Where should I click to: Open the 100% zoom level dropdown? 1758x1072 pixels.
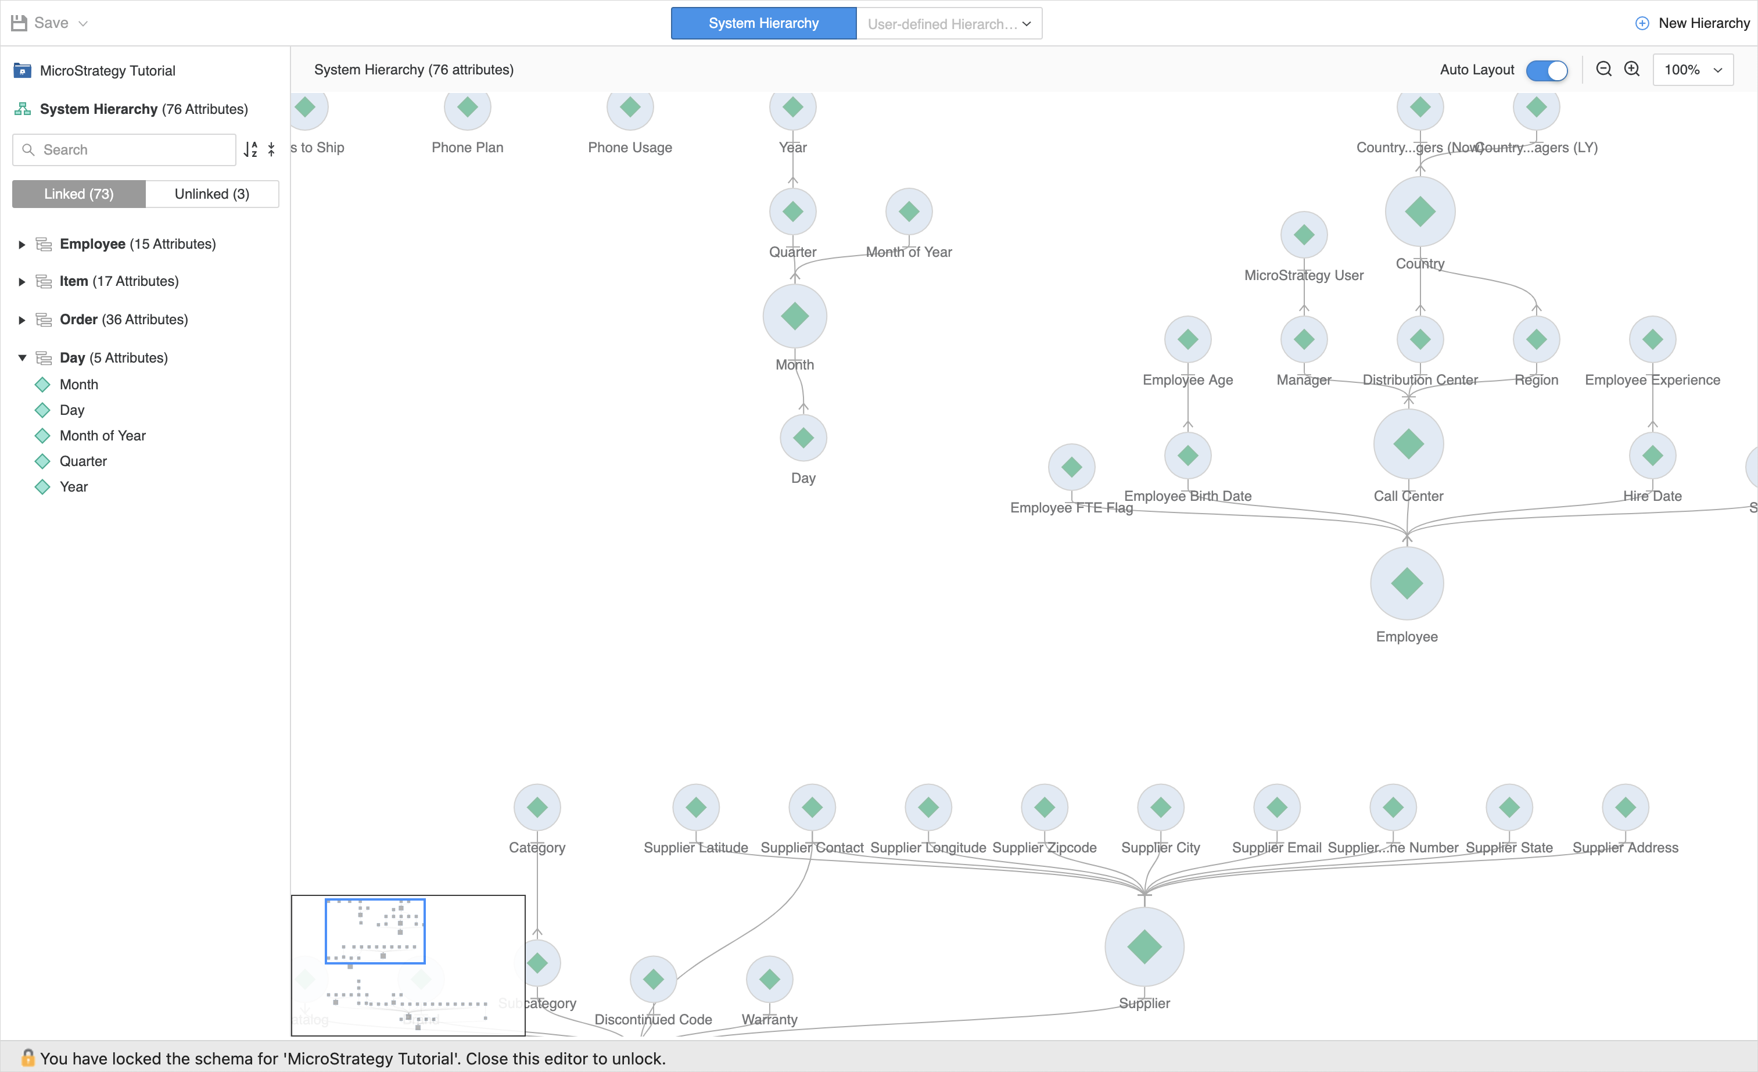tap(1692, 70)
